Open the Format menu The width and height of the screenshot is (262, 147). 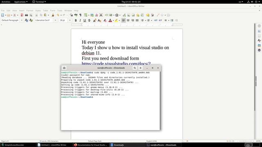click(30, 11)
